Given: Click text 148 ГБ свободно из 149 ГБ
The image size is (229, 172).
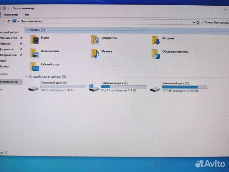Looking at the screenshot, I should click(57, 90).
